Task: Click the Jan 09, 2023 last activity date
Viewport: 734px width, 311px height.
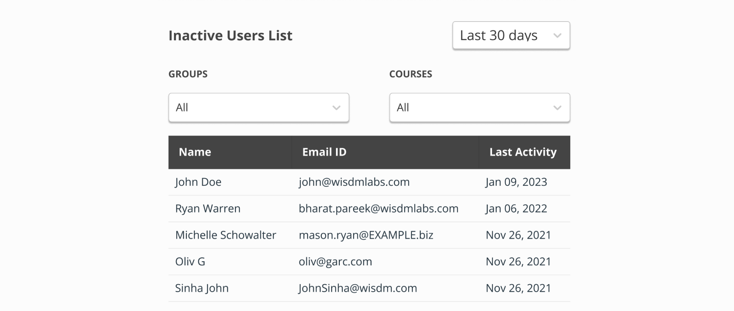Action: click(x=516, y=182)
